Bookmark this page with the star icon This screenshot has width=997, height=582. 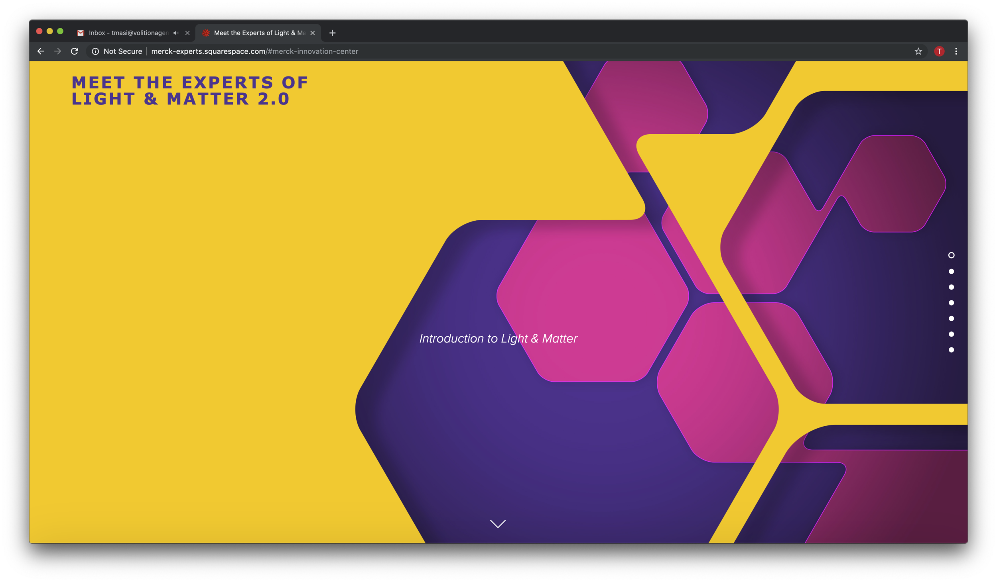point(918,51)
